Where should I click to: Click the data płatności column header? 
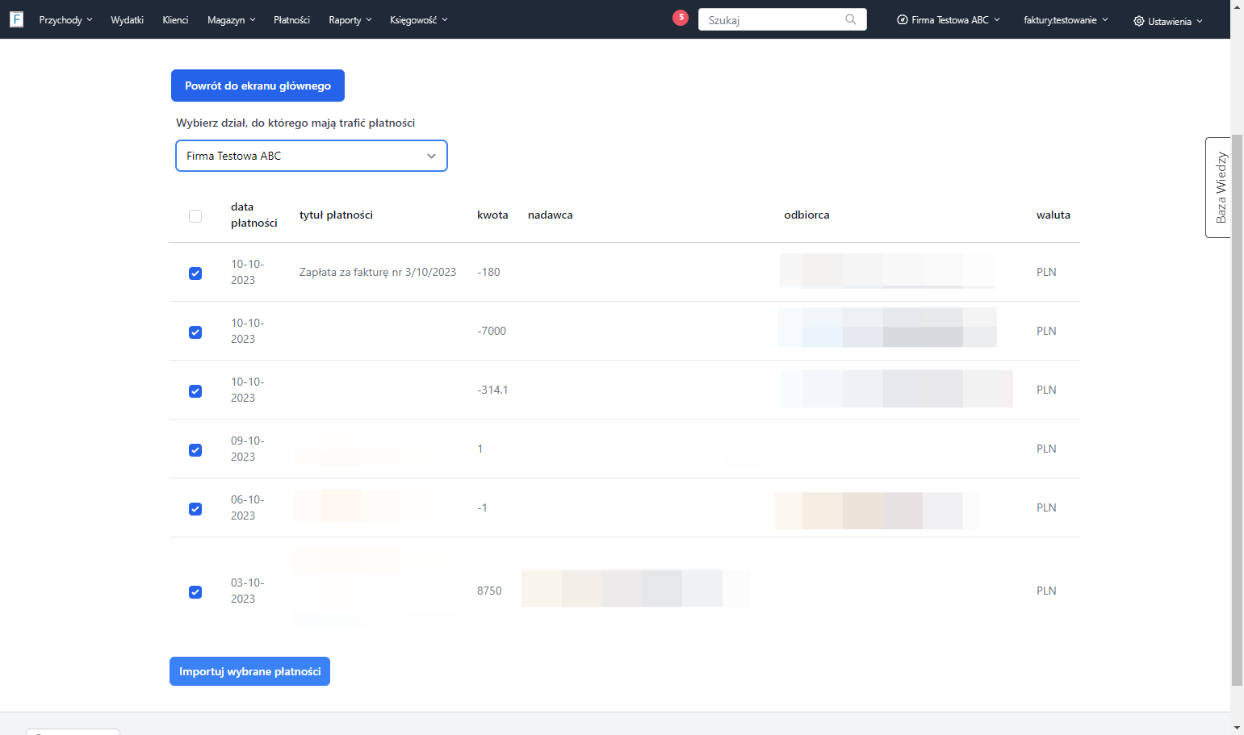253,215
